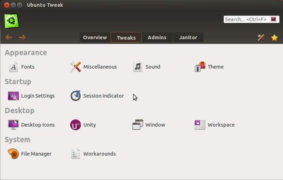Screen dimensions: 283x180
Task: Open the Theme icon
Action: point(200,67)
